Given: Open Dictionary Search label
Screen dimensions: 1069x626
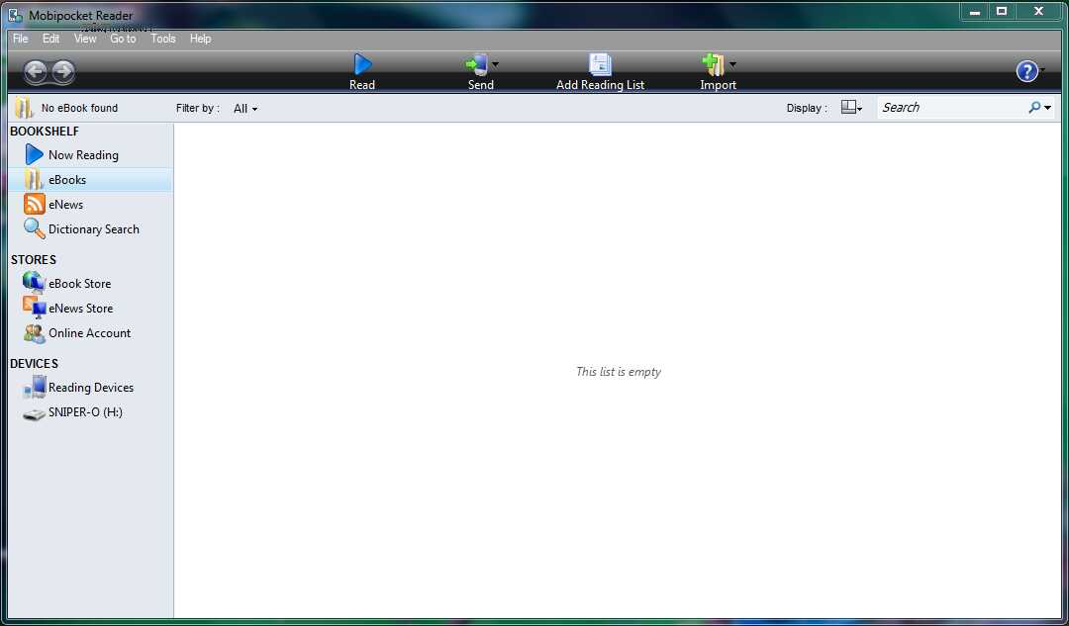Looking at the screenshot, I should tap(93, 229).
